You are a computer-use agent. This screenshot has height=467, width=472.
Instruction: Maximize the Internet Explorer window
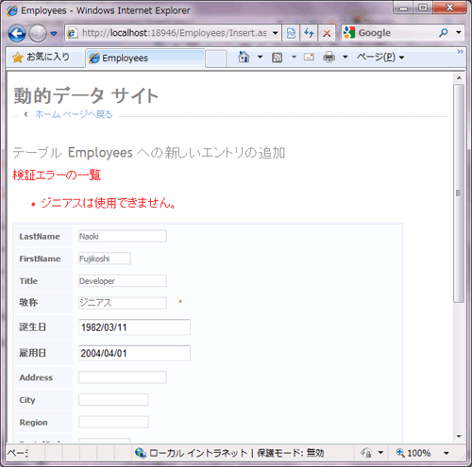click(x=423, y=8)
